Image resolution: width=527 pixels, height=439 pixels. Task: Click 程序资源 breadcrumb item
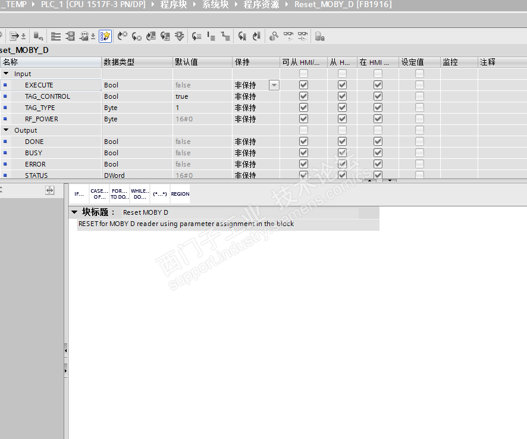click(x=261, y=4)
